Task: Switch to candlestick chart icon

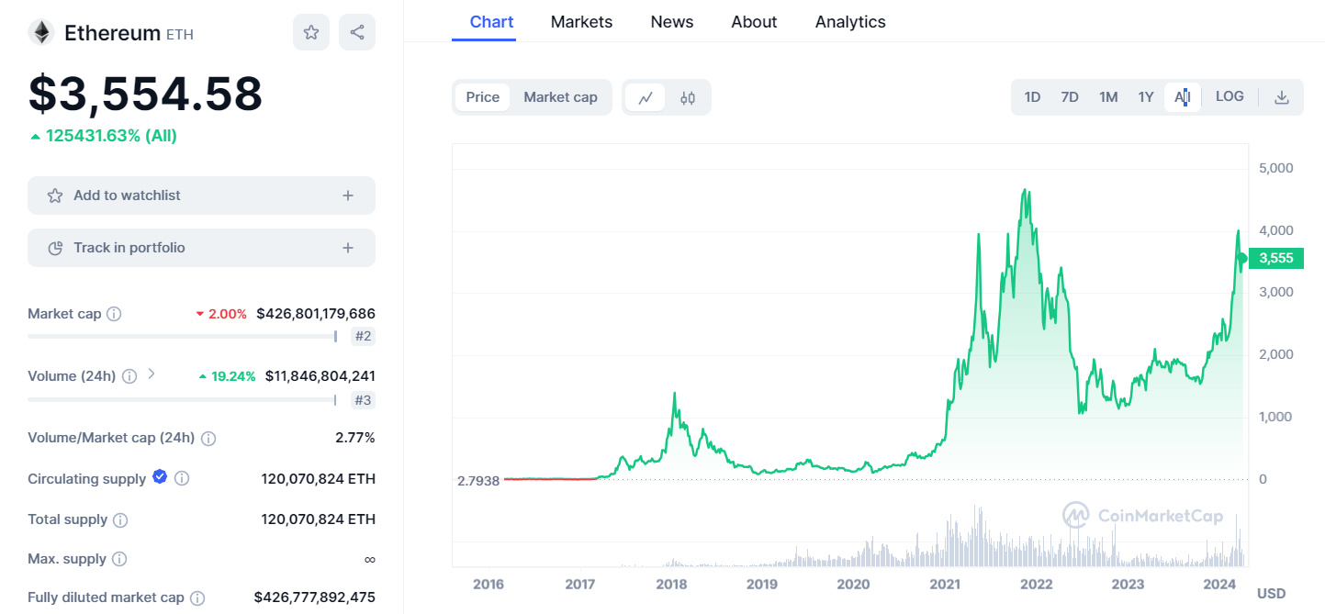Action: (688, 97)
